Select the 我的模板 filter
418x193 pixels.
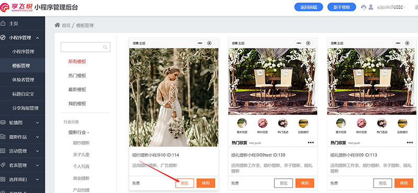click(77, 104)
